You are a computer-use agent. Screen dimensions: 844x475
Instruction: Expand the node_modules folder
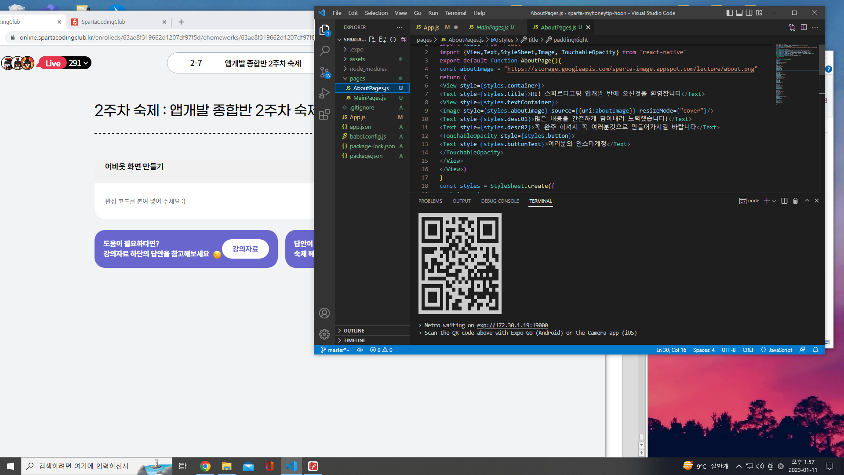372,69
